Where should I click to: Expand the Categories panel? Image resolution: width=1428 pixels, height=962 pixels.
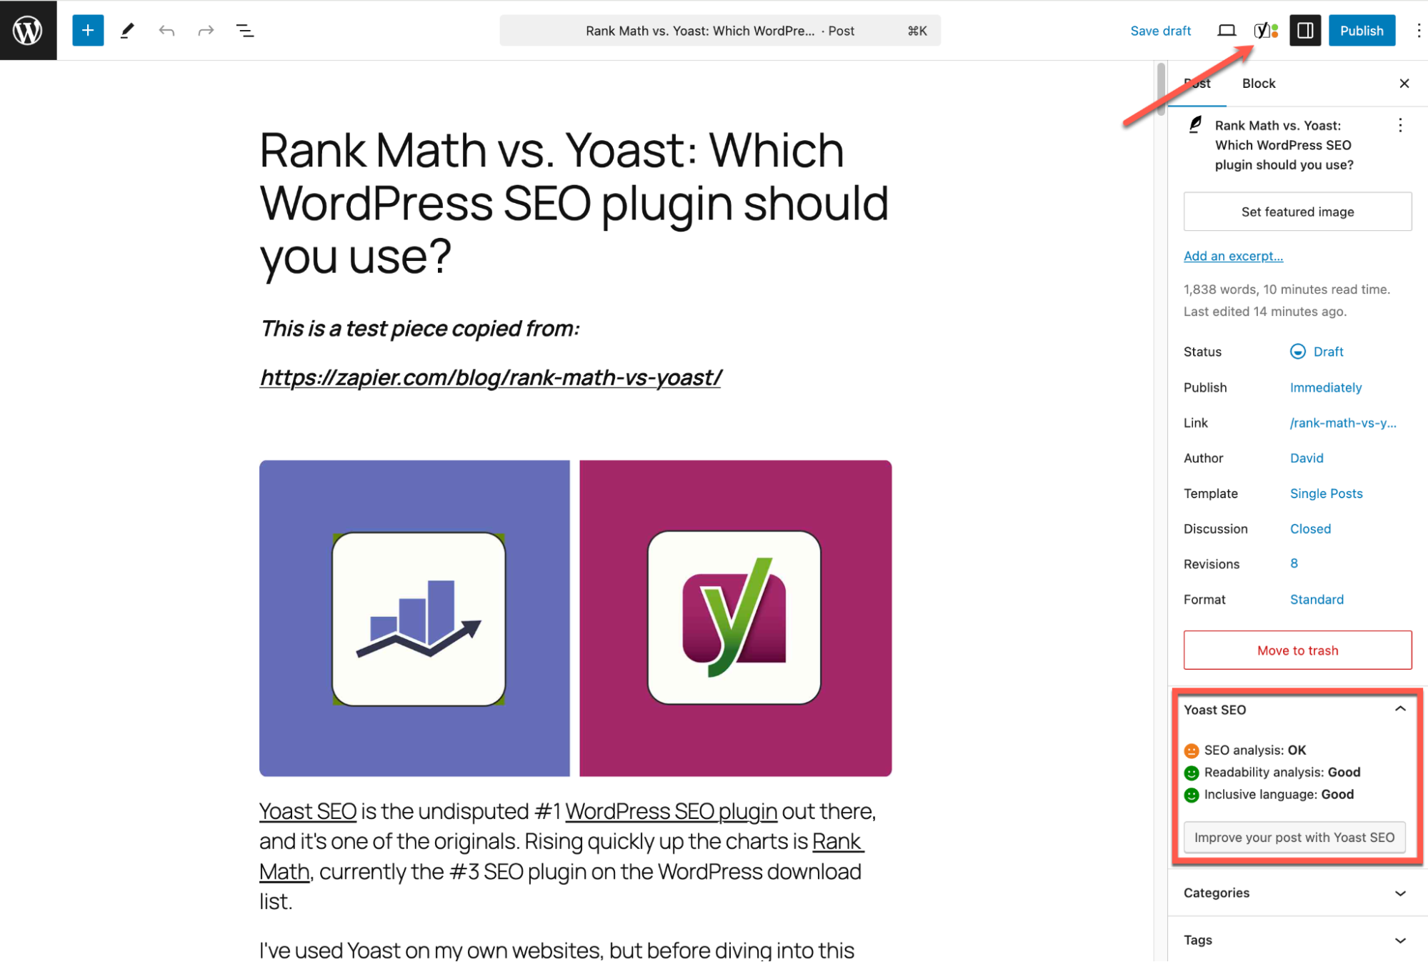click(x=1400, y=893)
